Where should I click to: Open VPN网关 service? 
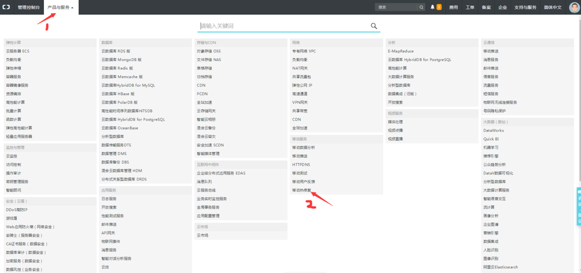[x=300, y=103]
